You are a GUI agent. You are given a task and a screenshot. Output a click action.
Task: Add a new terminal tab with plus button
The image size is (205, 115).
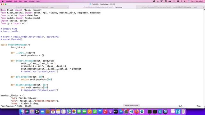204,7
